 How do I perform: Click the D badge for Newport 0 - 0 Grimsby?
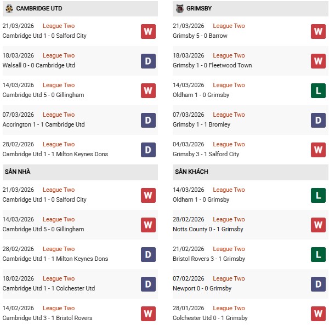pyautogui.click(x=319, y=284)
